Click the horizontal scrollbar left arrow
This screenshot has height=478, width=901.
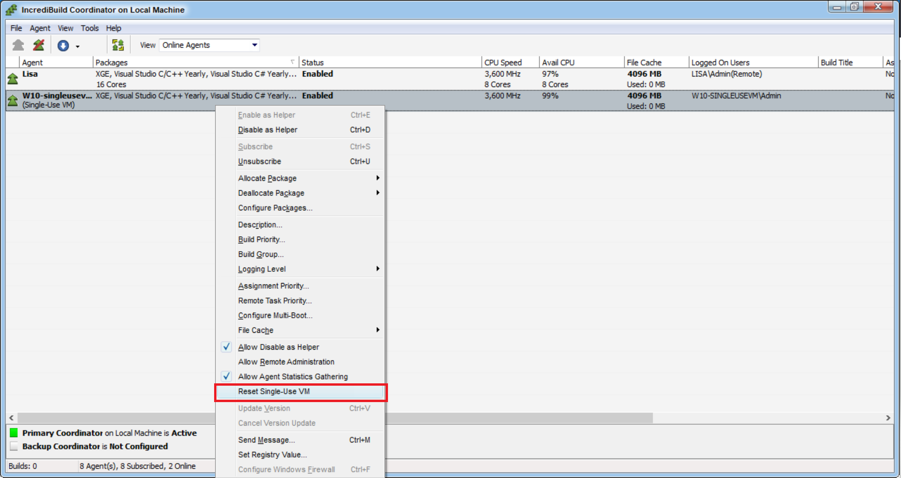coord(12,418)
